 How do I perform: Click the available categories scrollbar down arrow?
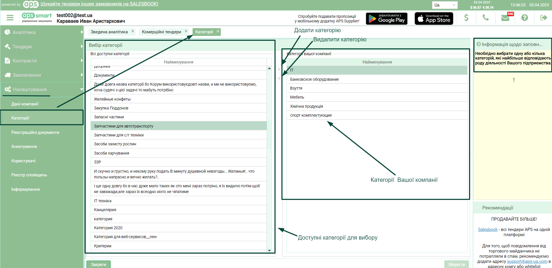click(x=269, y=250)
